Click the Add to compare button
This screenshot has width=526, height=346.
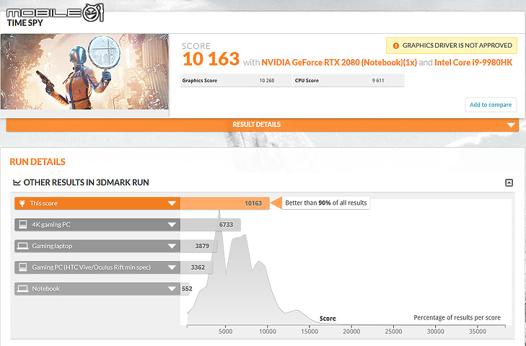point(491,105)
